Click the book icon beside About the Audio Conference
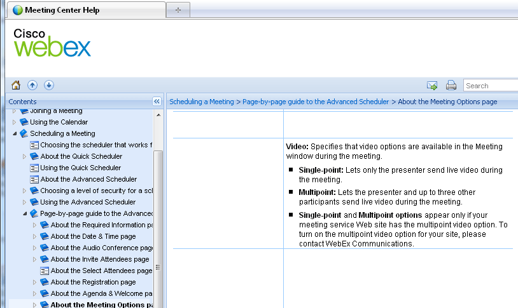Screen dimensions: 518x308 tap(45, 248)
